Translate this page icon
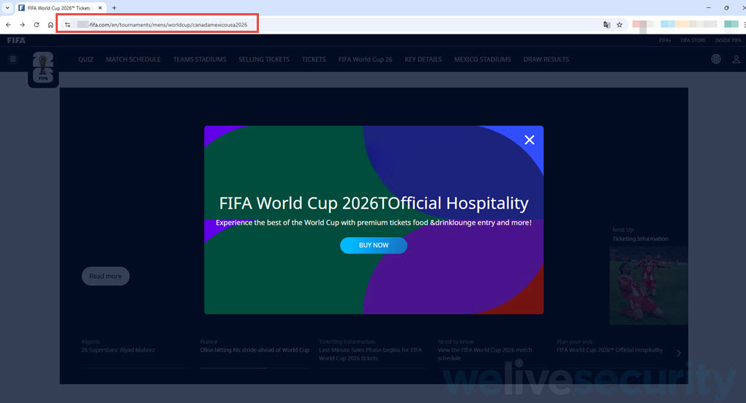The image size is (746, 403). [606, 25]
